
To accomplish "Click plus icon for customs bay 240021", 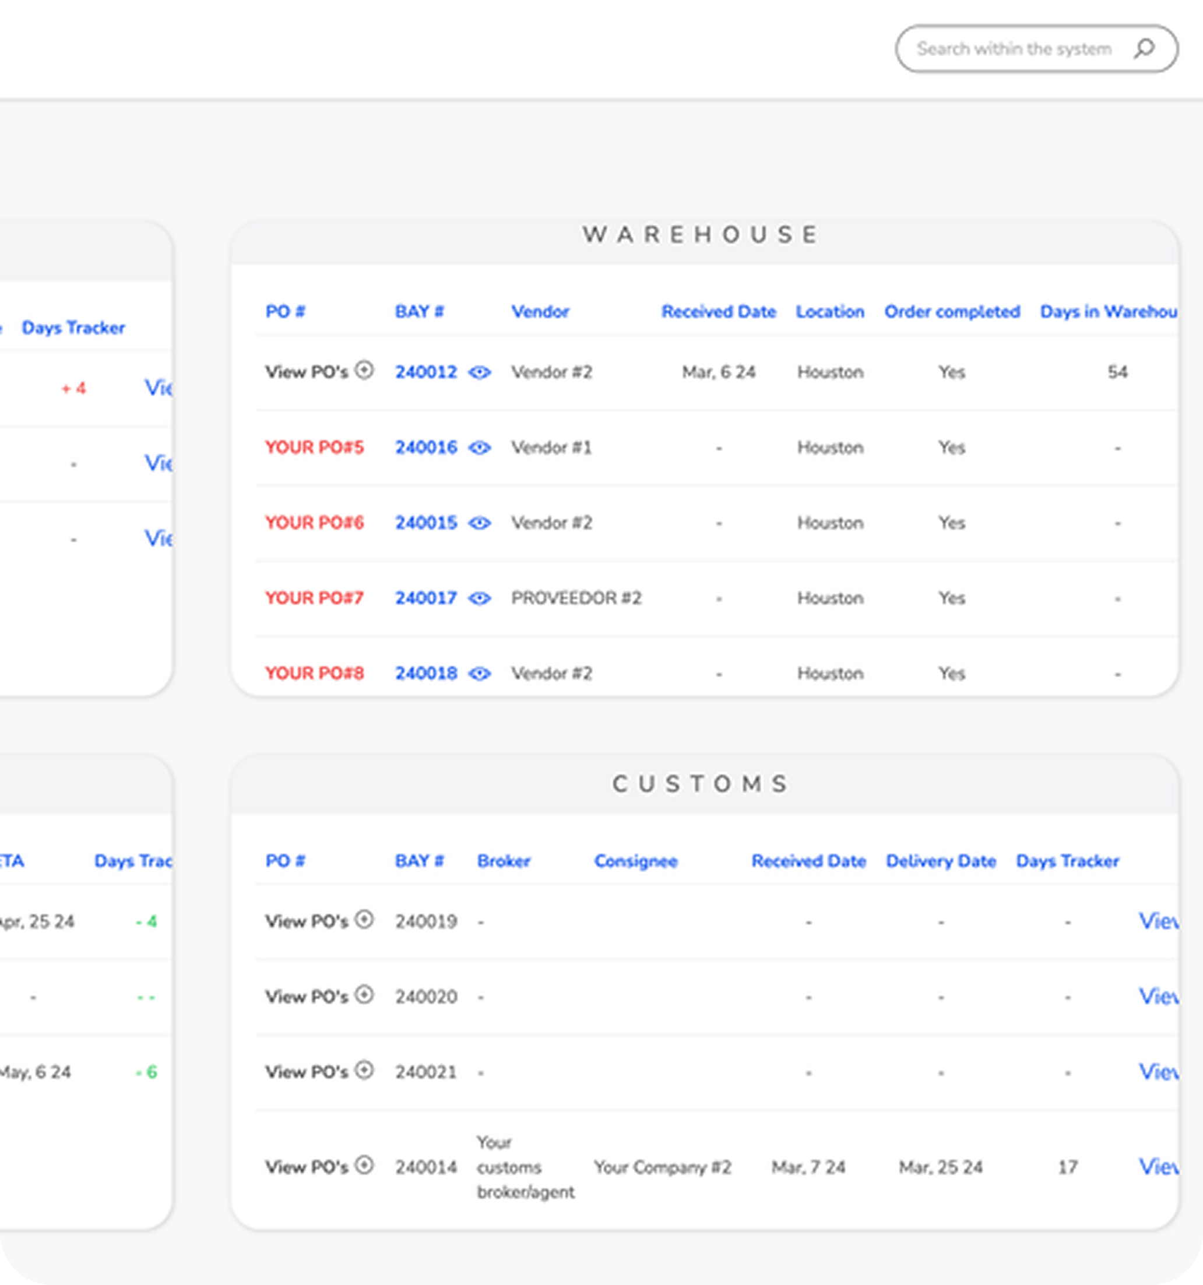I will [365, 1070].
